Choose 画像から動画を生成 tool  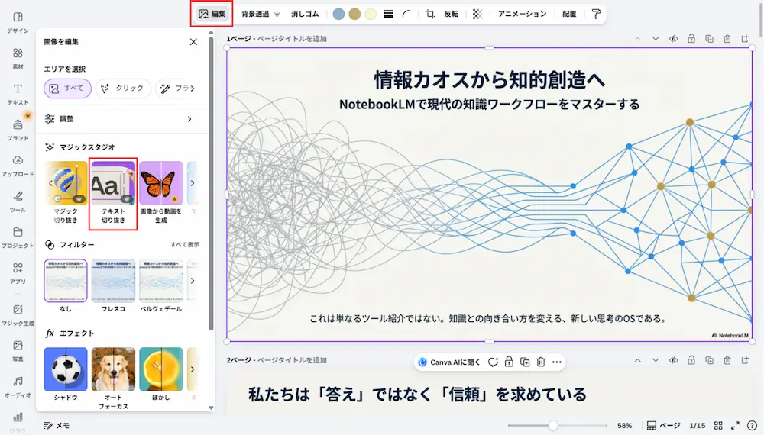[160, 192]
